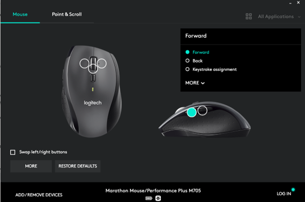The height and width of the screenshot is (202, 305).
Task: Select the back side button hotspot circle
Action: [x=203, y=110]
